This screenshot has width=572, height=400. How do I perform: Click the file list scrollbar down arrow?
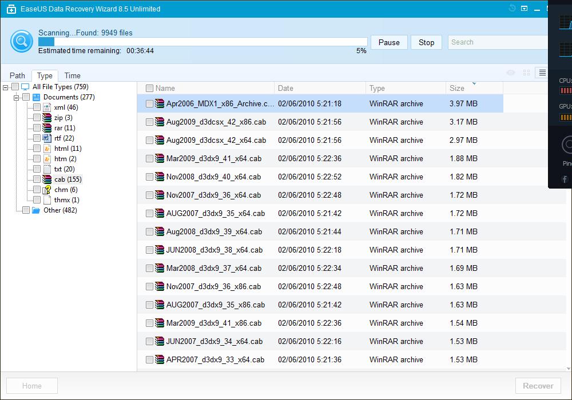click(x=569, y=369)
